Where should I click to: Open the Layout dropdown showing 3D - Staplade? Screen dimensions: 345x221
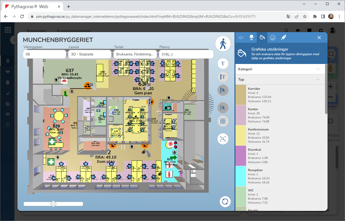coord(90,54)
